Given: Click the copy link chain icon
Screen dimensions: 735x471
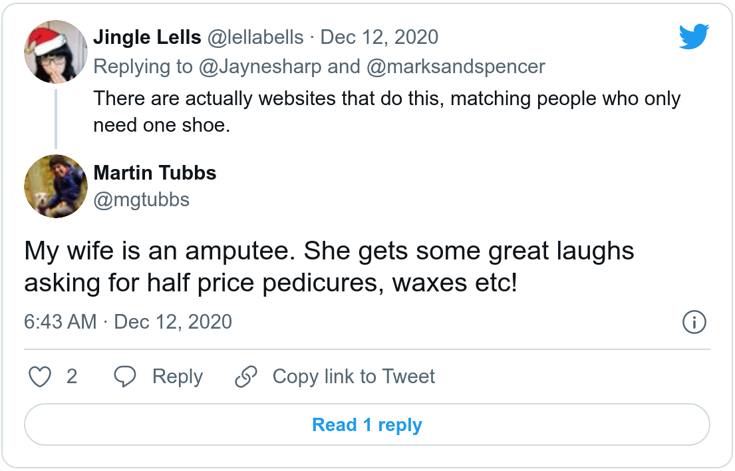Looking at the screenshot, I should 246,377.
